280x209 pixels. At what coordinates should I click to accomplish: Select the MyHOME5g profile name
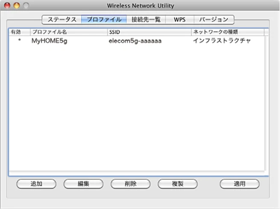click(49, 41)
